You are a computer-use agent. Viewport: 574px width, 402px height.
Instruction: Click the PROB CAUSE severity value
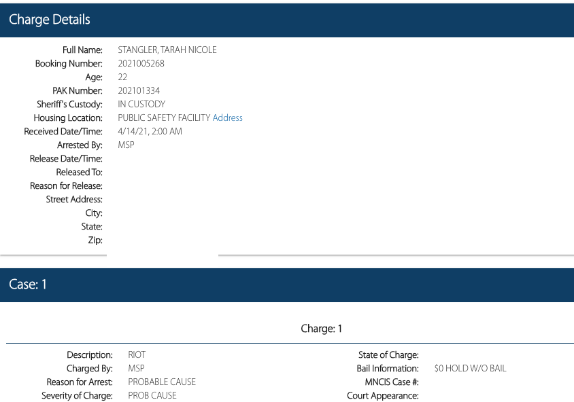(x=152, y=395)
